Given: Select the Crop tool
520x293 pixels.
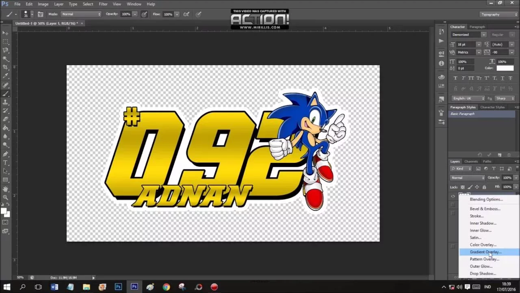Looking at the screenshot, I should [x=5, y=67].
